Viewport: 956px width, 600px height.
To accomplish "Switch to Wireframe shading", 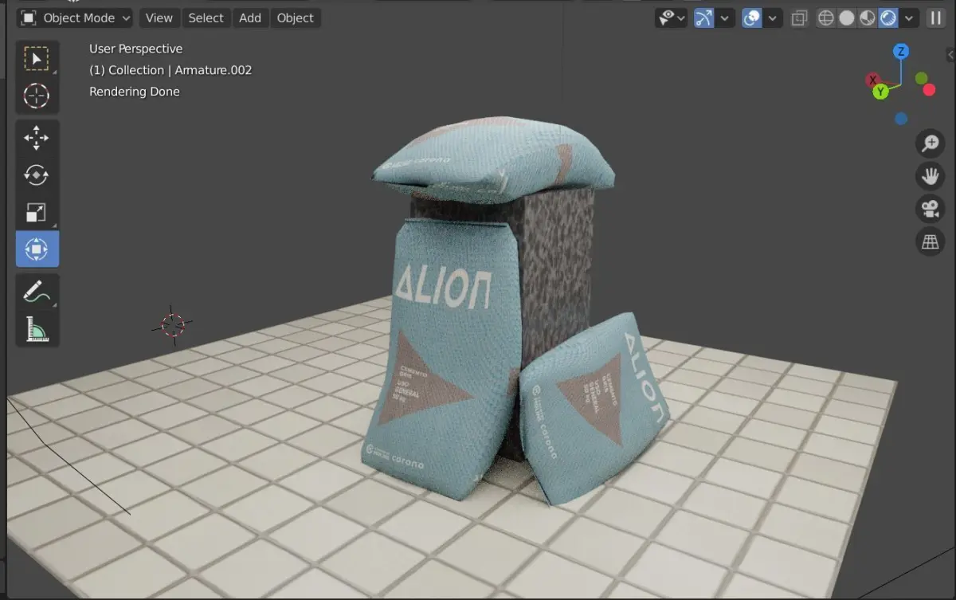I will click(826, 18).
